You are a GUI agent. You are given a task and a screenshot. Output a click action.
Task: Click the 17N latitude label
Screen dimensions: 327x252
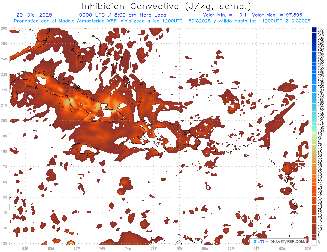[x=4, y=166]
